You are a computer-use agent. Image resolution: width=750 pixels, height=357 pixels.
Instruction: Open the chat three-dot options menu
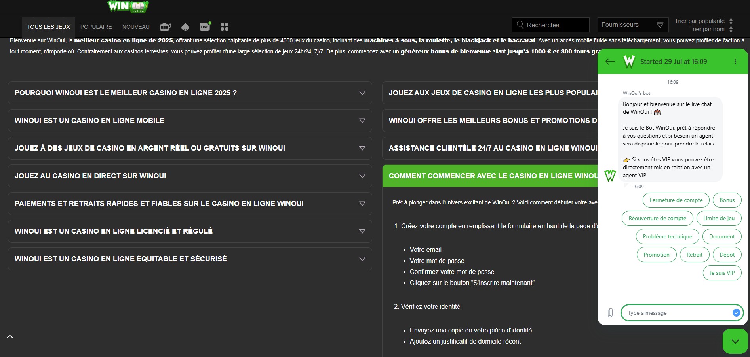[x=735, y=61]
